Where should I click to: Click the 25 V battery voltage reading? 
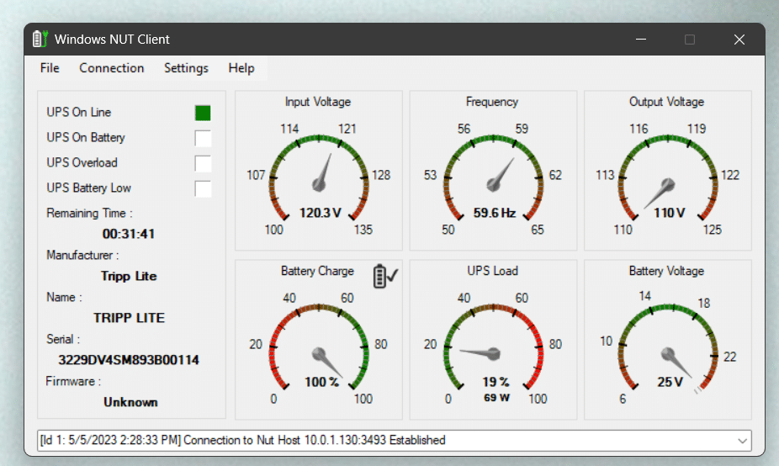[670, 382]
